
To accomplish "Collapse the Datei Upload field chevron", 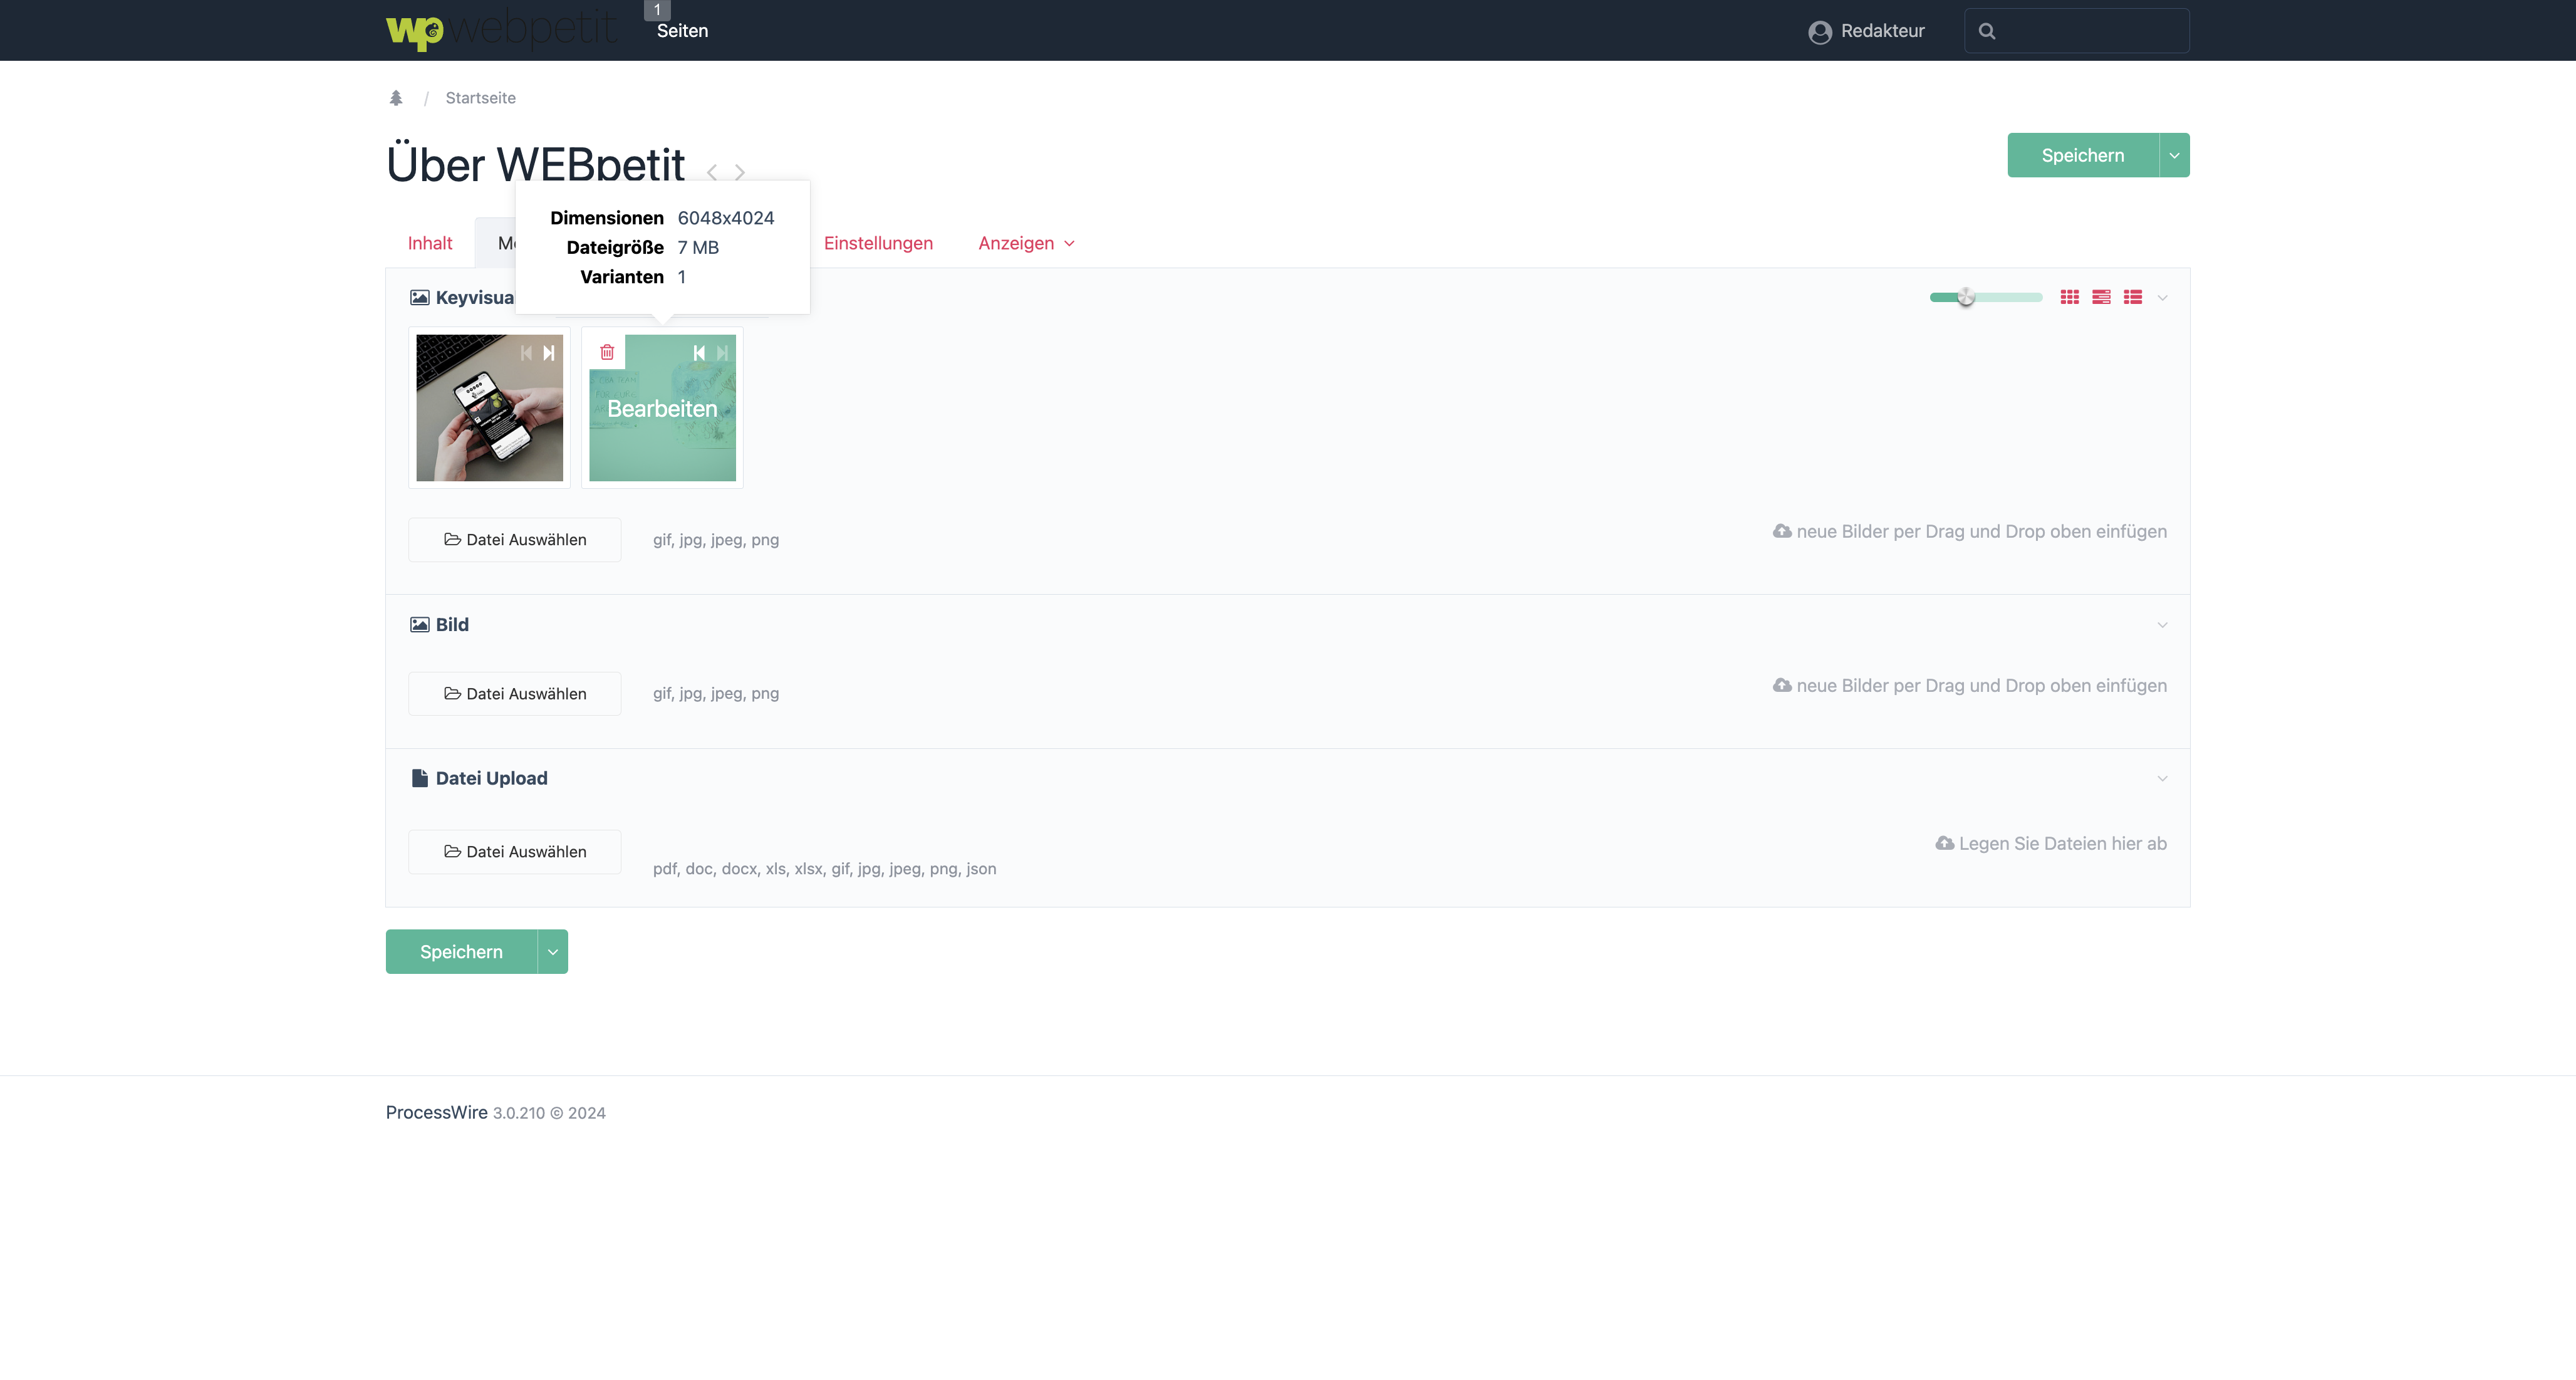I will click(x=2162, y=778).
